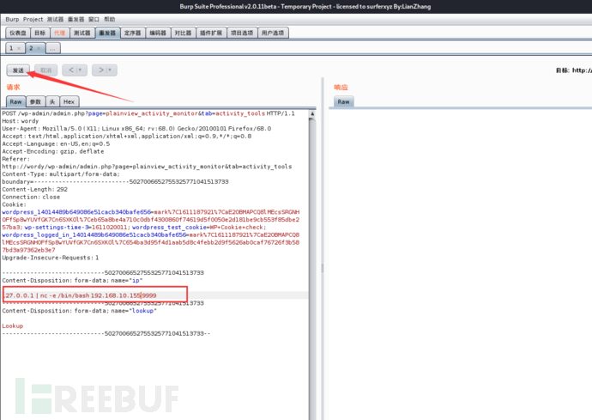Close repeater tab 2 with its x icon

(x=39, y=48)
